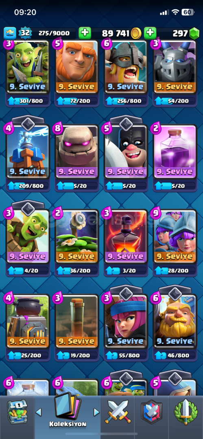This screenshot has width=203, height=439.
Task: Select the purple Mirror potion card
Action: coord(175,152)
